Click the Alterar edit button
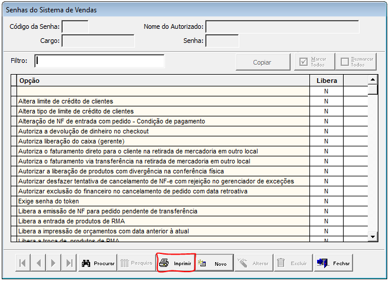The width and height of the screenshot is (389, 281). (253, 263)
